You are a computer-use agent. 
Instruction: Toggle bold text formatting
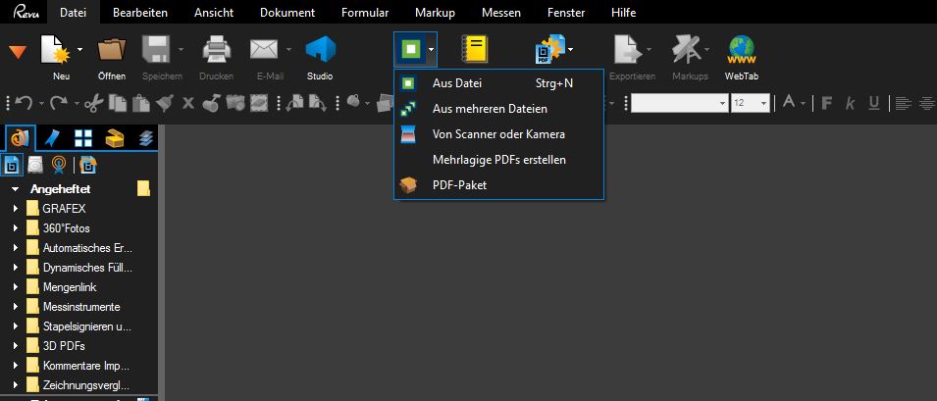point(826,103)
